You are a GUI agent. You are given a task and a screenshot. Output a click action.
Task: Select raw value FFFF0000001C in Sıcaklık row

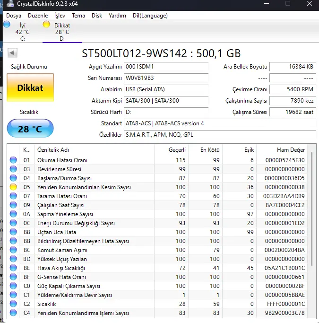(285, 304)
